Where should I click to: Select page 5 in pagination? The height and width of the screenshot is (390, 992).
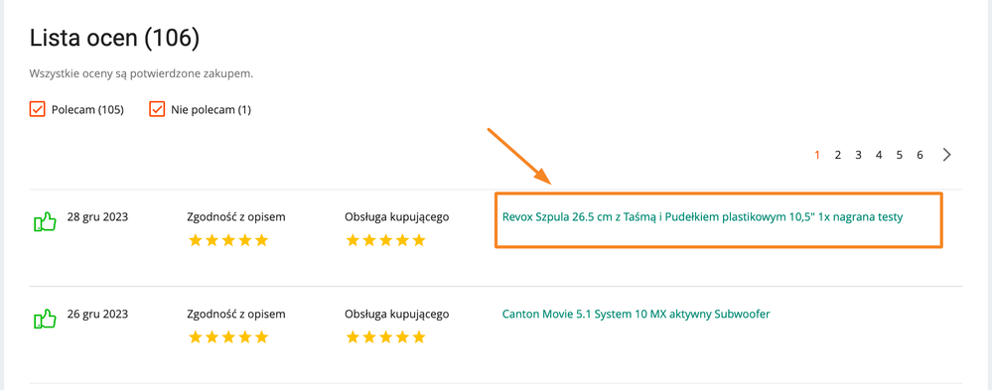pyautogui.click(x=899, y=155)
